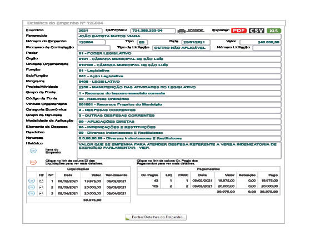Click the Favorecido field João Batista Matos Viana
The image size is (315, 236).
pos(179,36)
